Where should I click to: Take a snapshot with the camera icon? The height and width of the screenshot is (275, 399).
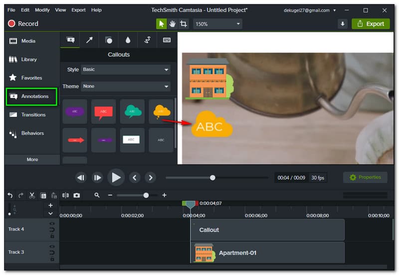coord(76,195)
